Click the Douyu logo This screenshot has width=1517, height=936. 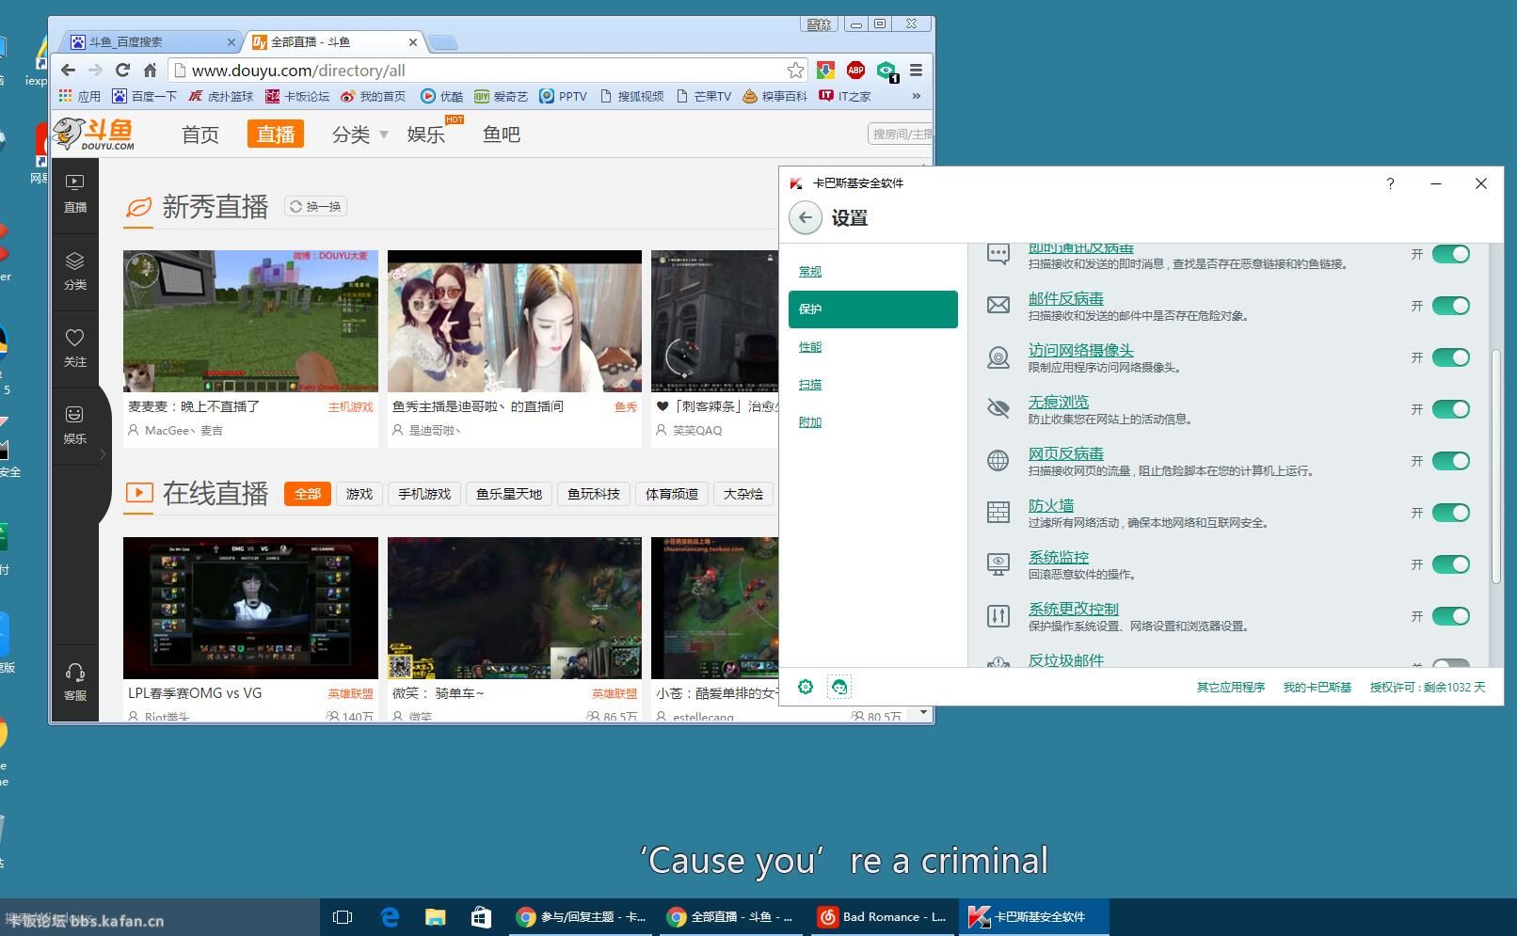[x=93, y=135]
